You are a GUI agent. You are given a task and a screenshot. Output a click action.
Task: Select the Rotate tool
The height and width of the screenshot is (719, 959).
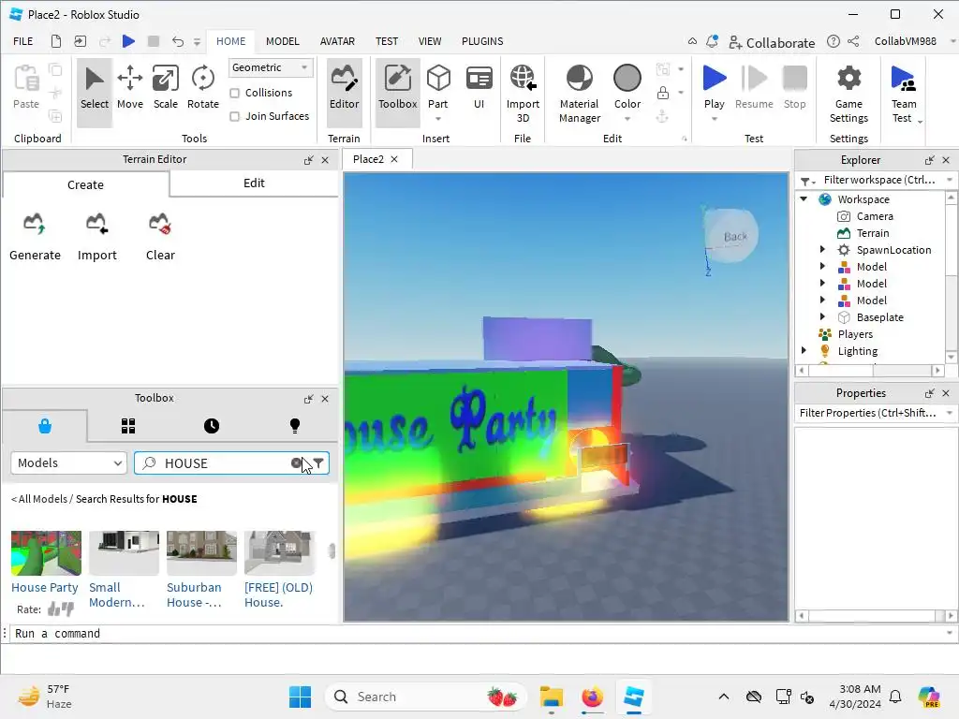pos(203,87)
